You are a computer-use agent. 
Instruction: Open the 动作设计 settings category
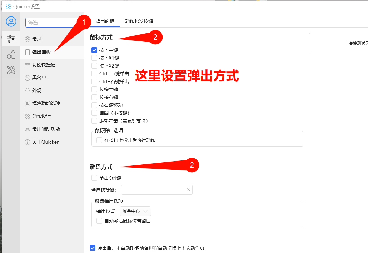52,116
